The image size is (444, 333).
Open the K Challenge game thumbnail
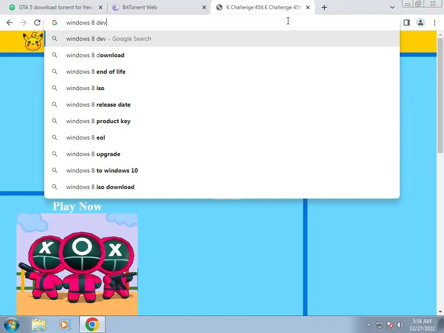pos(77,264)
